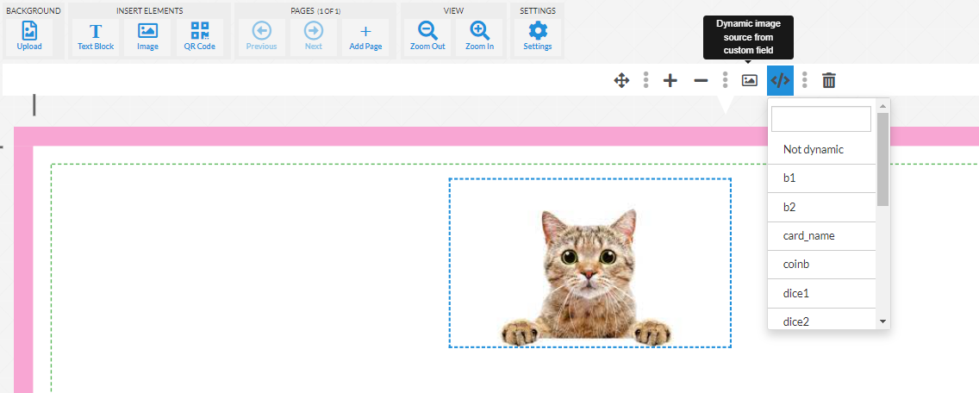Image resolution: width=979 pixels, height=393 pixels.
Task: Click the dropdown list scrollbar down arrow
Action: 882,321
